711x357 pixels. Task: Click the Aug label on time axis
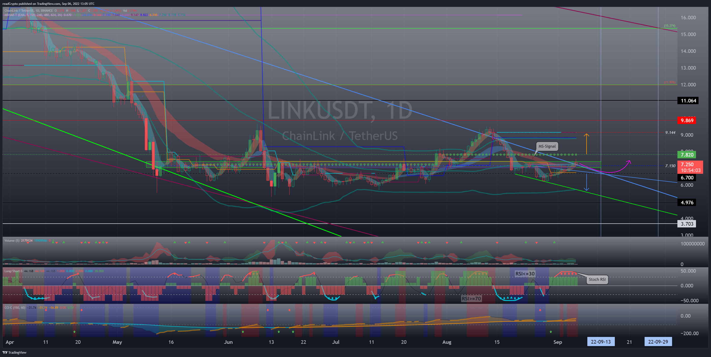pyautogui.click(x=447, y=342)
